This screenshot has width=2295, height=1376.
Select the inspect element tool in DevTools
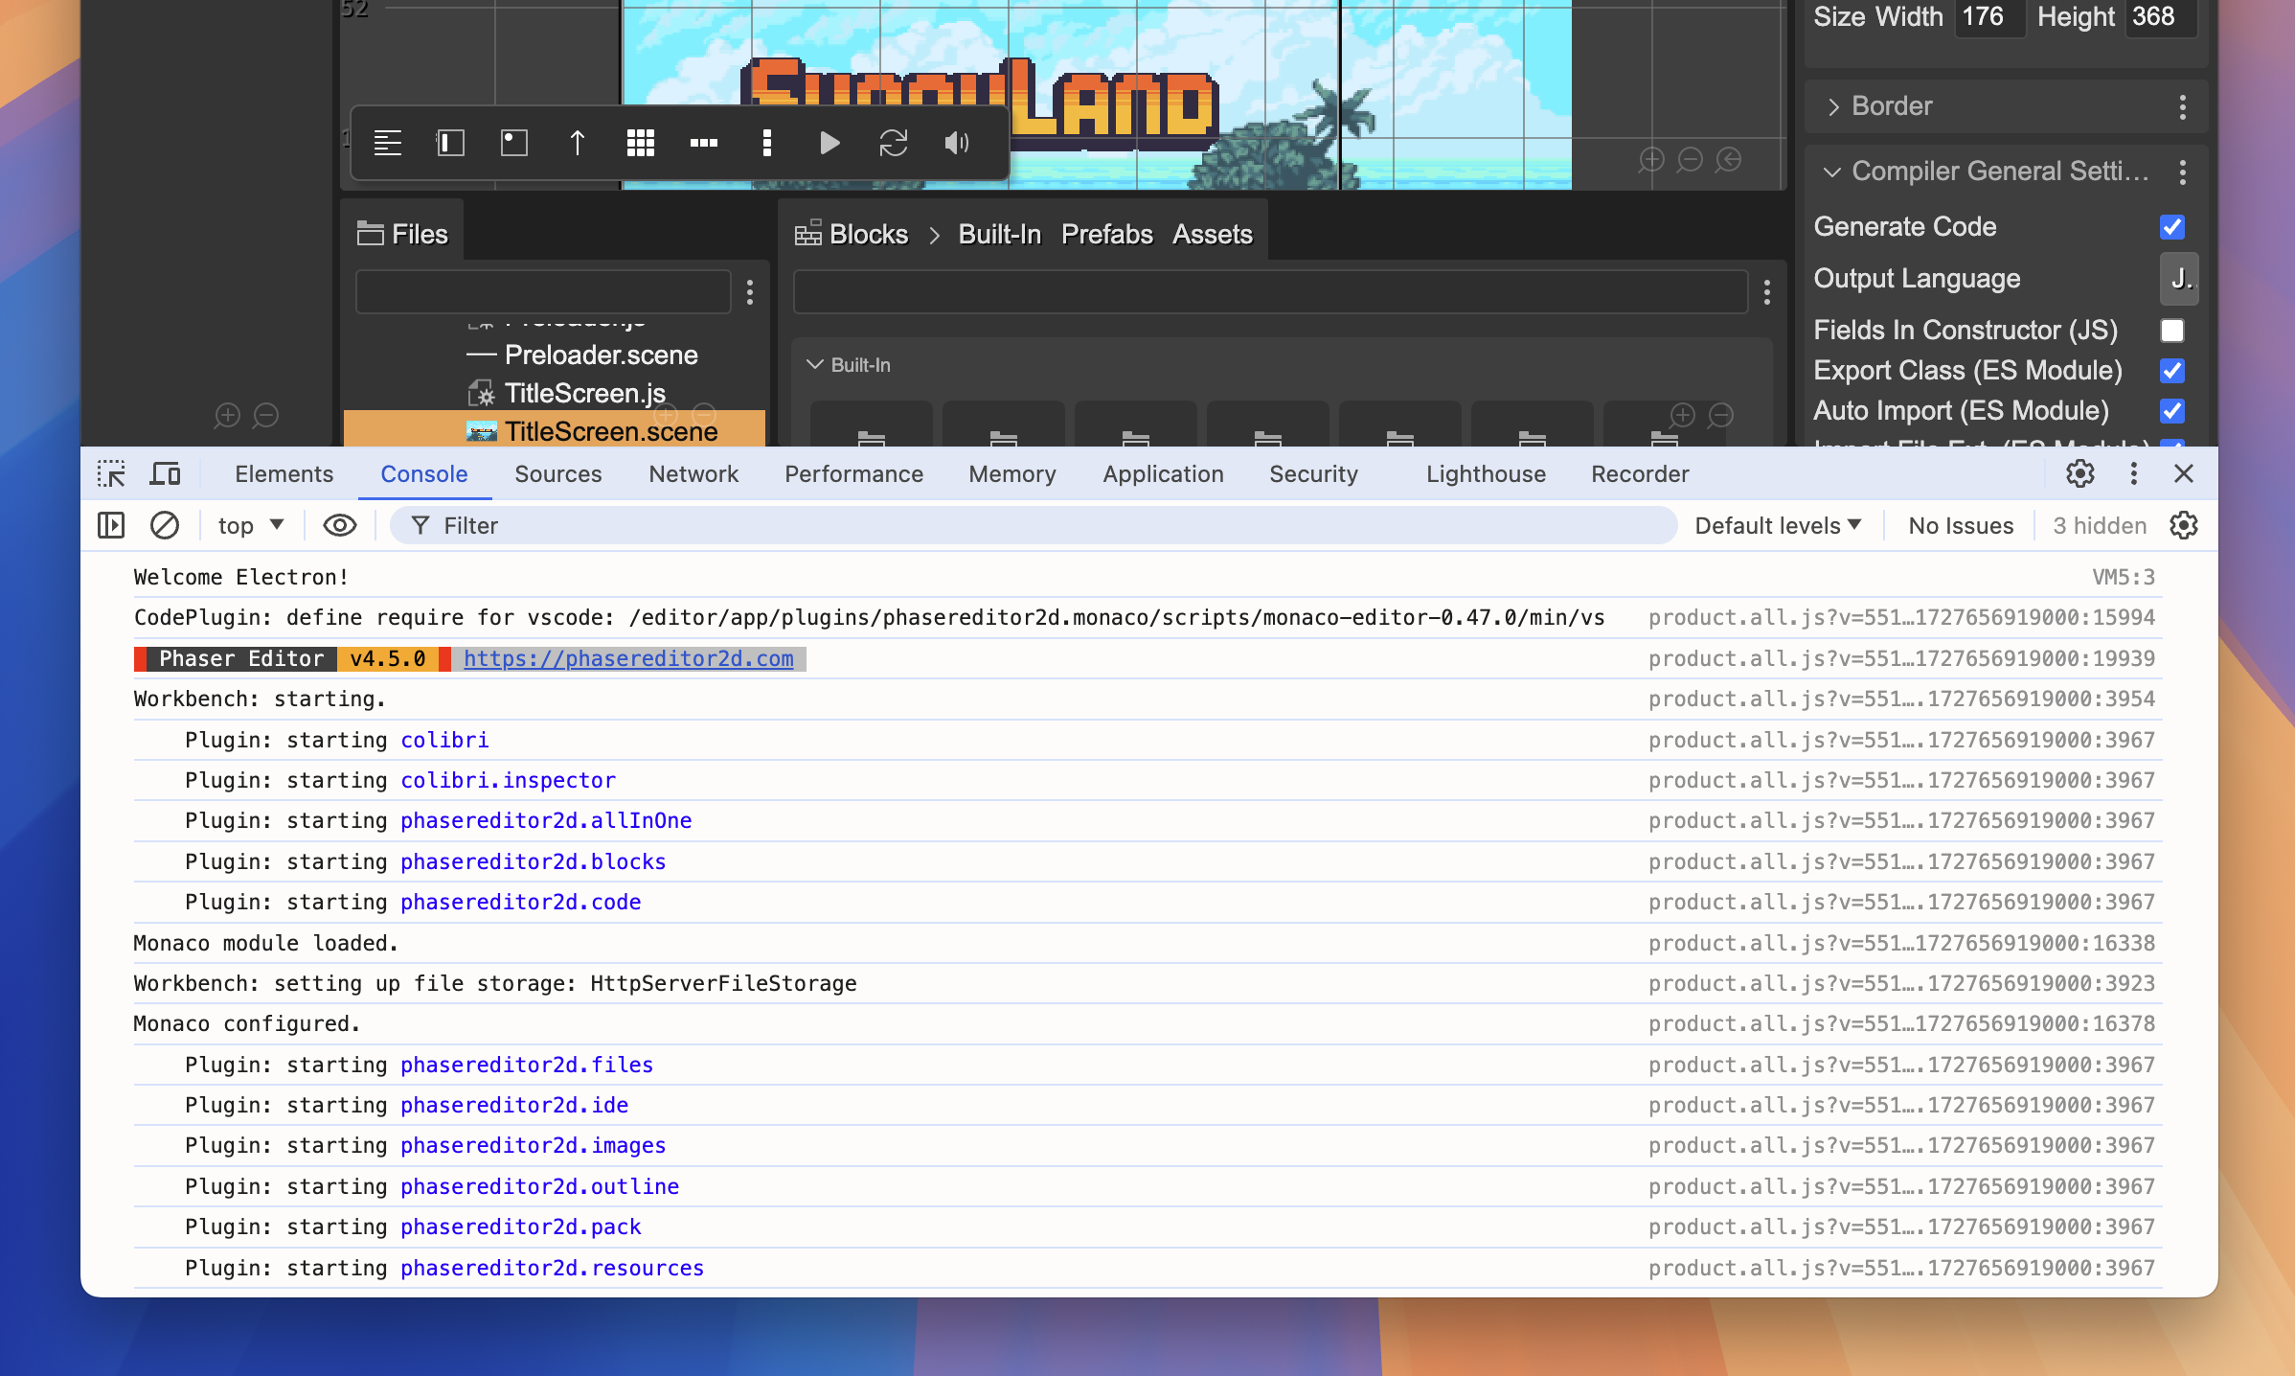[111, 473]
